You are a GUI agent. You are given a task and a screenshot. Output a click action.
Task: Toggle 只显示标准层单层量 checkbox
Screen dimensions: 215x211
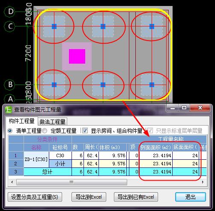[150, 130]
